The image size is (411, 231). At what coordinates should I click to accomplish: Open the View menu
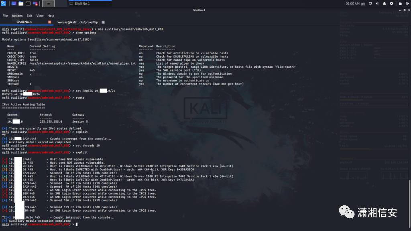point(40,16)
